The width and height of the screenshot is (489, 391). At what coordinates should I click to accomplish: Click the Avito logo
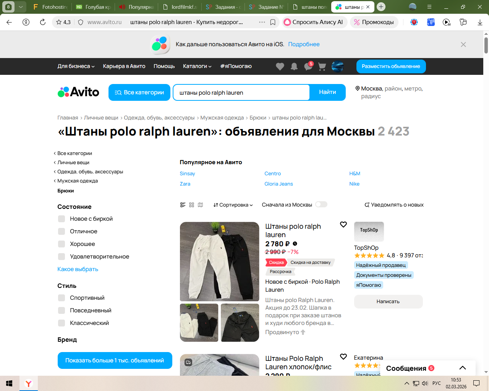78,92
